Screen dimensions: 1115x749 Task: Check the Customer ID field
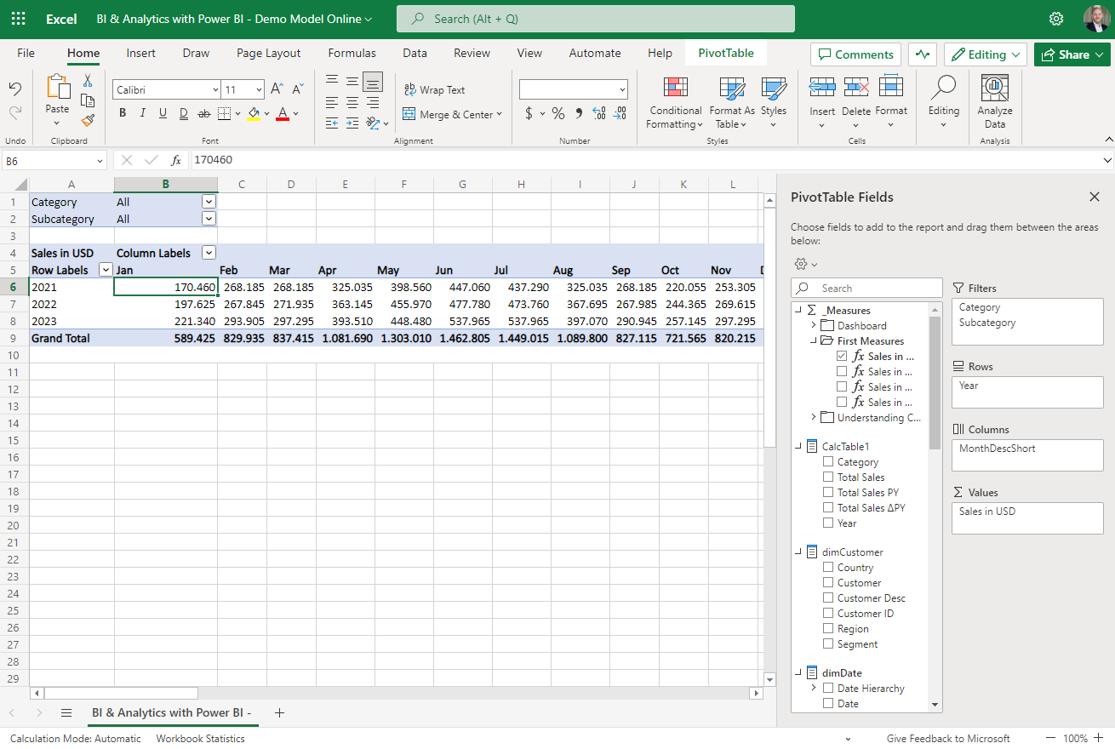pos(828,614)
